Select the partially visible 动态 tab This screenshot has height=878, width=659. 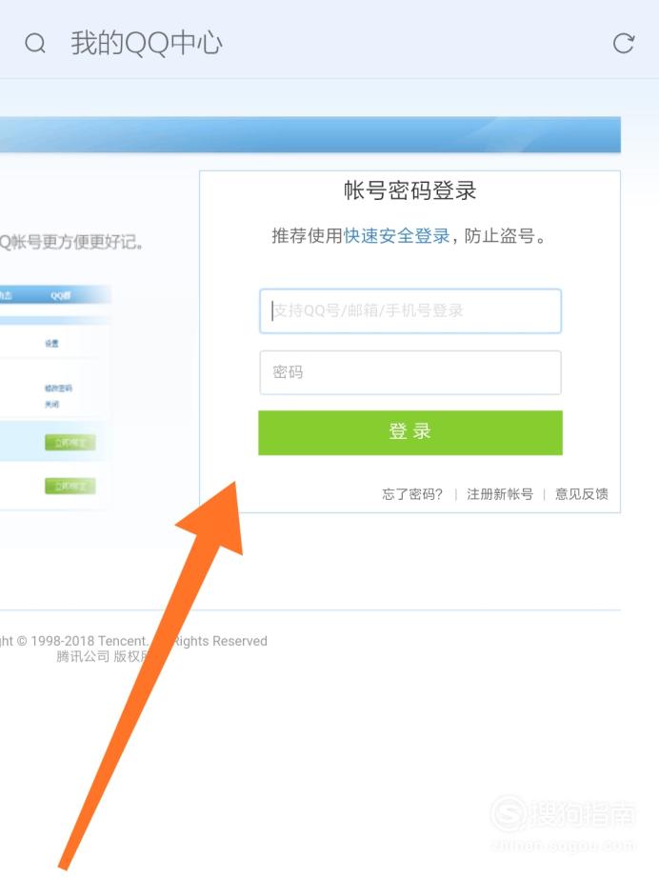[x=6, y=295]
